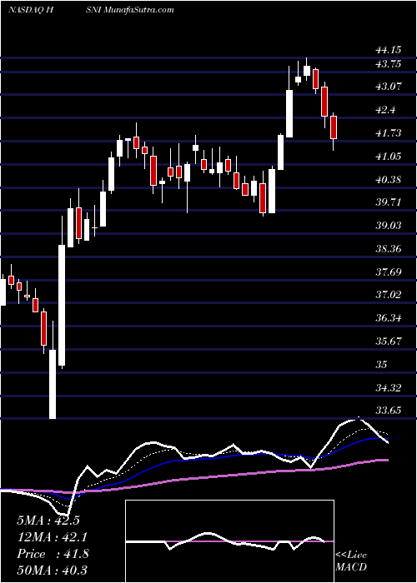The image size is (417, 583).
Task: Click the 36.34 price level label
Action: [388, 318]
